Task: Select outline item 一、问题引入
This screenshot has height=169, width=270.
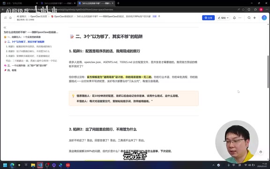Action: click(22, 37)
